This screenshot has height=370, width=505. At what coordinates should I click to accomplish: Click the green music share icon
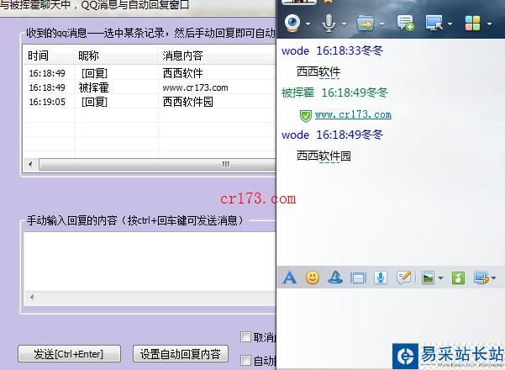(458, 277)
